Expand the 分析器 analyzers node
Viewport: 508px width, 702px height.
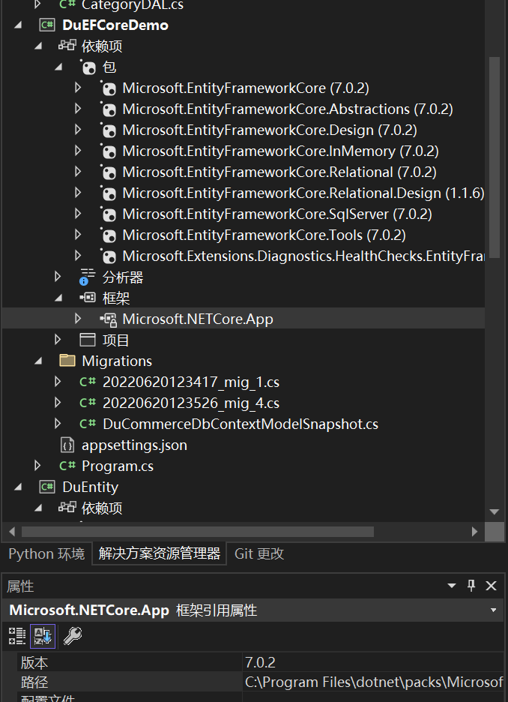coord(58,277)
